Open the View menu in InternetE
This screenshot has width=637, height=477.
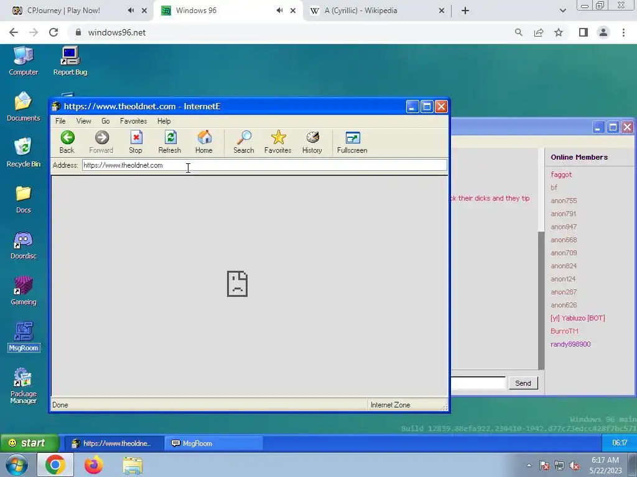pos(84,121)
